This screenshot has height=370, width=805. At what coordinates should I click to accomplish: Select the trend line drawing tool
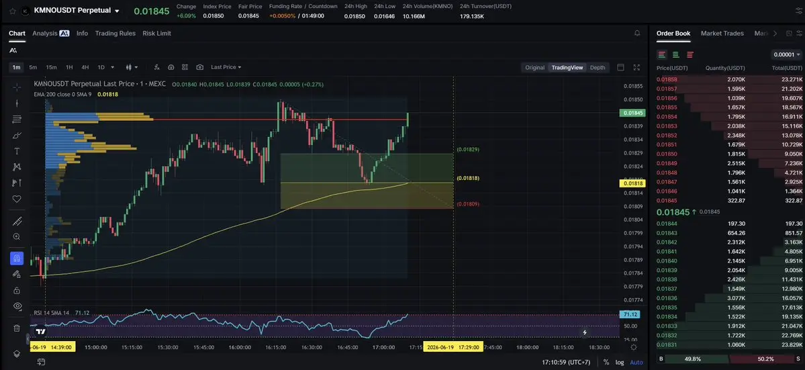[17, 103]
